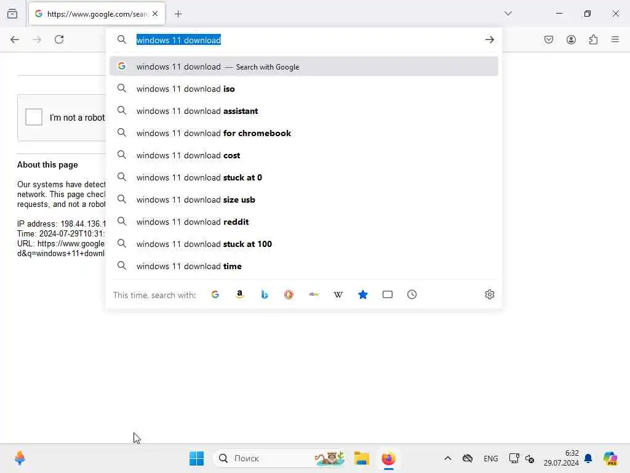Search history with the clock icon
The image size is (630, 473).
pos(412,294)
